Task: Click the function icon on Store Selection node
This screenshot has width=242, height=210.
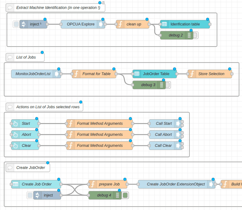Action: 191,74
